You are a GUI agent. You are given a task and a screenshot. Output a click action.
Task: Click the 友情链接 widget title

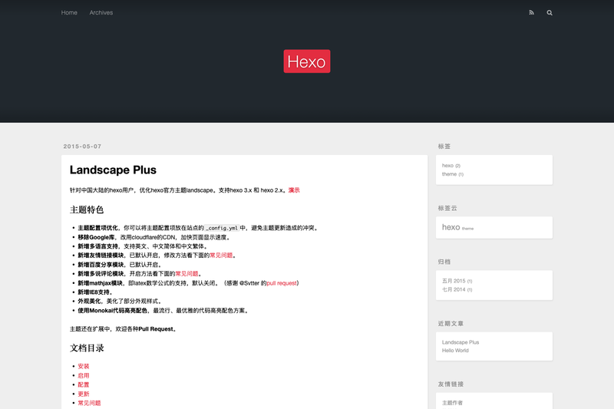[x=451, y=384]
